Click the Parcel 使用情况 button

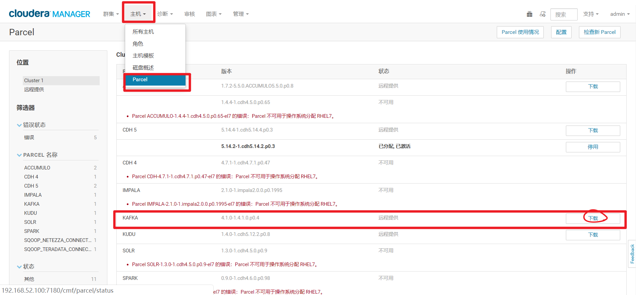[520, 32]
